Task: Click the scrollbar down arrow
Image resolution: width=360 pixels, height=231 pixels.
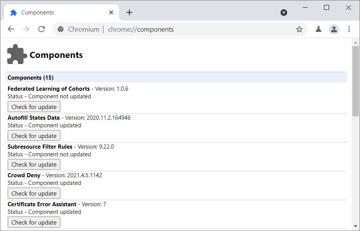Action: point(355,227)
